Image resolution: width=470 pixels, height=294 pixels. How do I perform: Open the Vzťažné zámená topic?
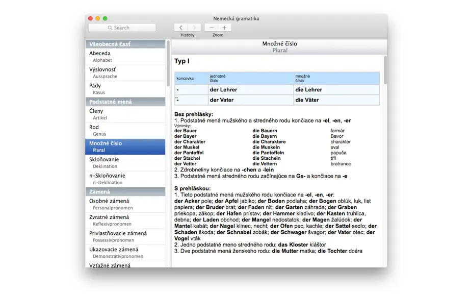coord(125,264)
